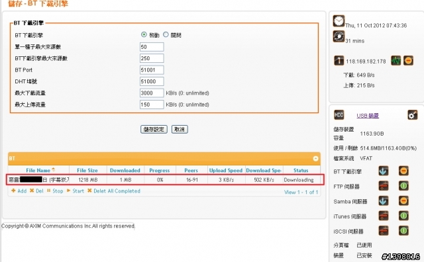
Task: Open the green traffic graph icon
Action: (396, 60)
